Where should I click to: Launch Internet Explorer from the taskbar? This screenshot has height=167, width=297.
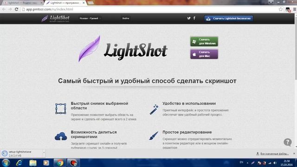point(19,163)
